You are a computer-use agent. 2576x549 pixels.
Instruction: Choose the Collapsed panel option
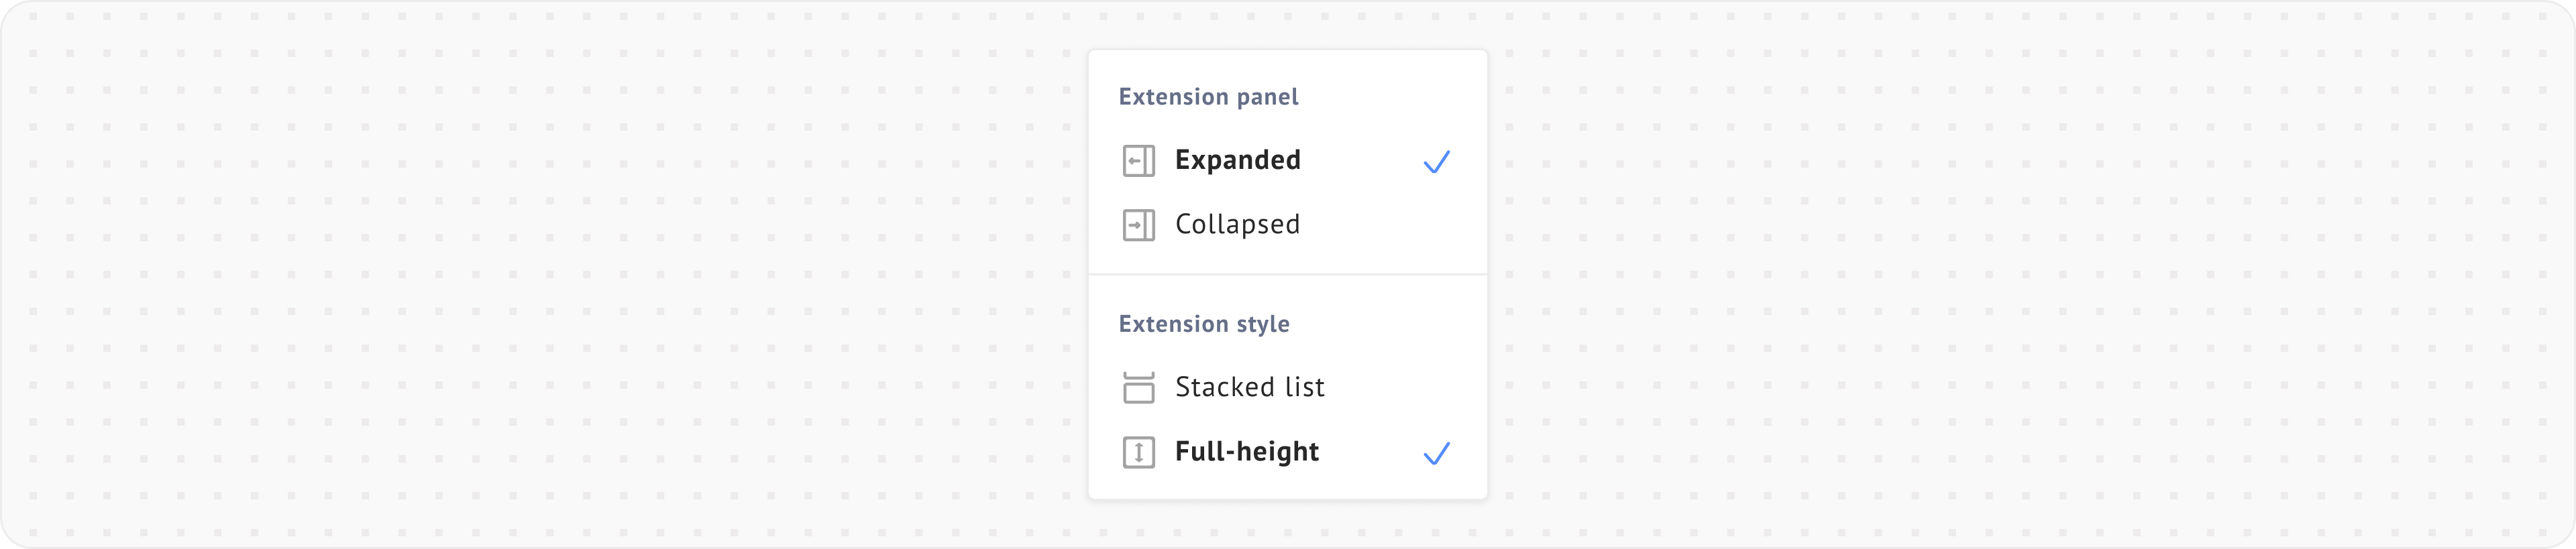(1237, 225)
